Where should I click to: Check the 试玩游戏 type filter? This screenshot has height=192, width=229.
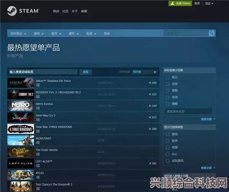(168, 161)
